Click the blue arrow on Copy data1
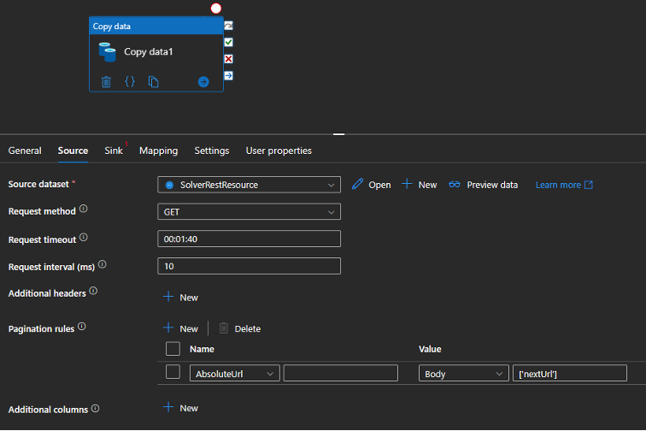 click(203, 82)
